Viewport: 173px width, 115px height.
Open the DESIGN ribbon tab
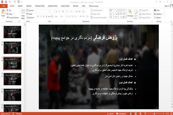[29, 6]
